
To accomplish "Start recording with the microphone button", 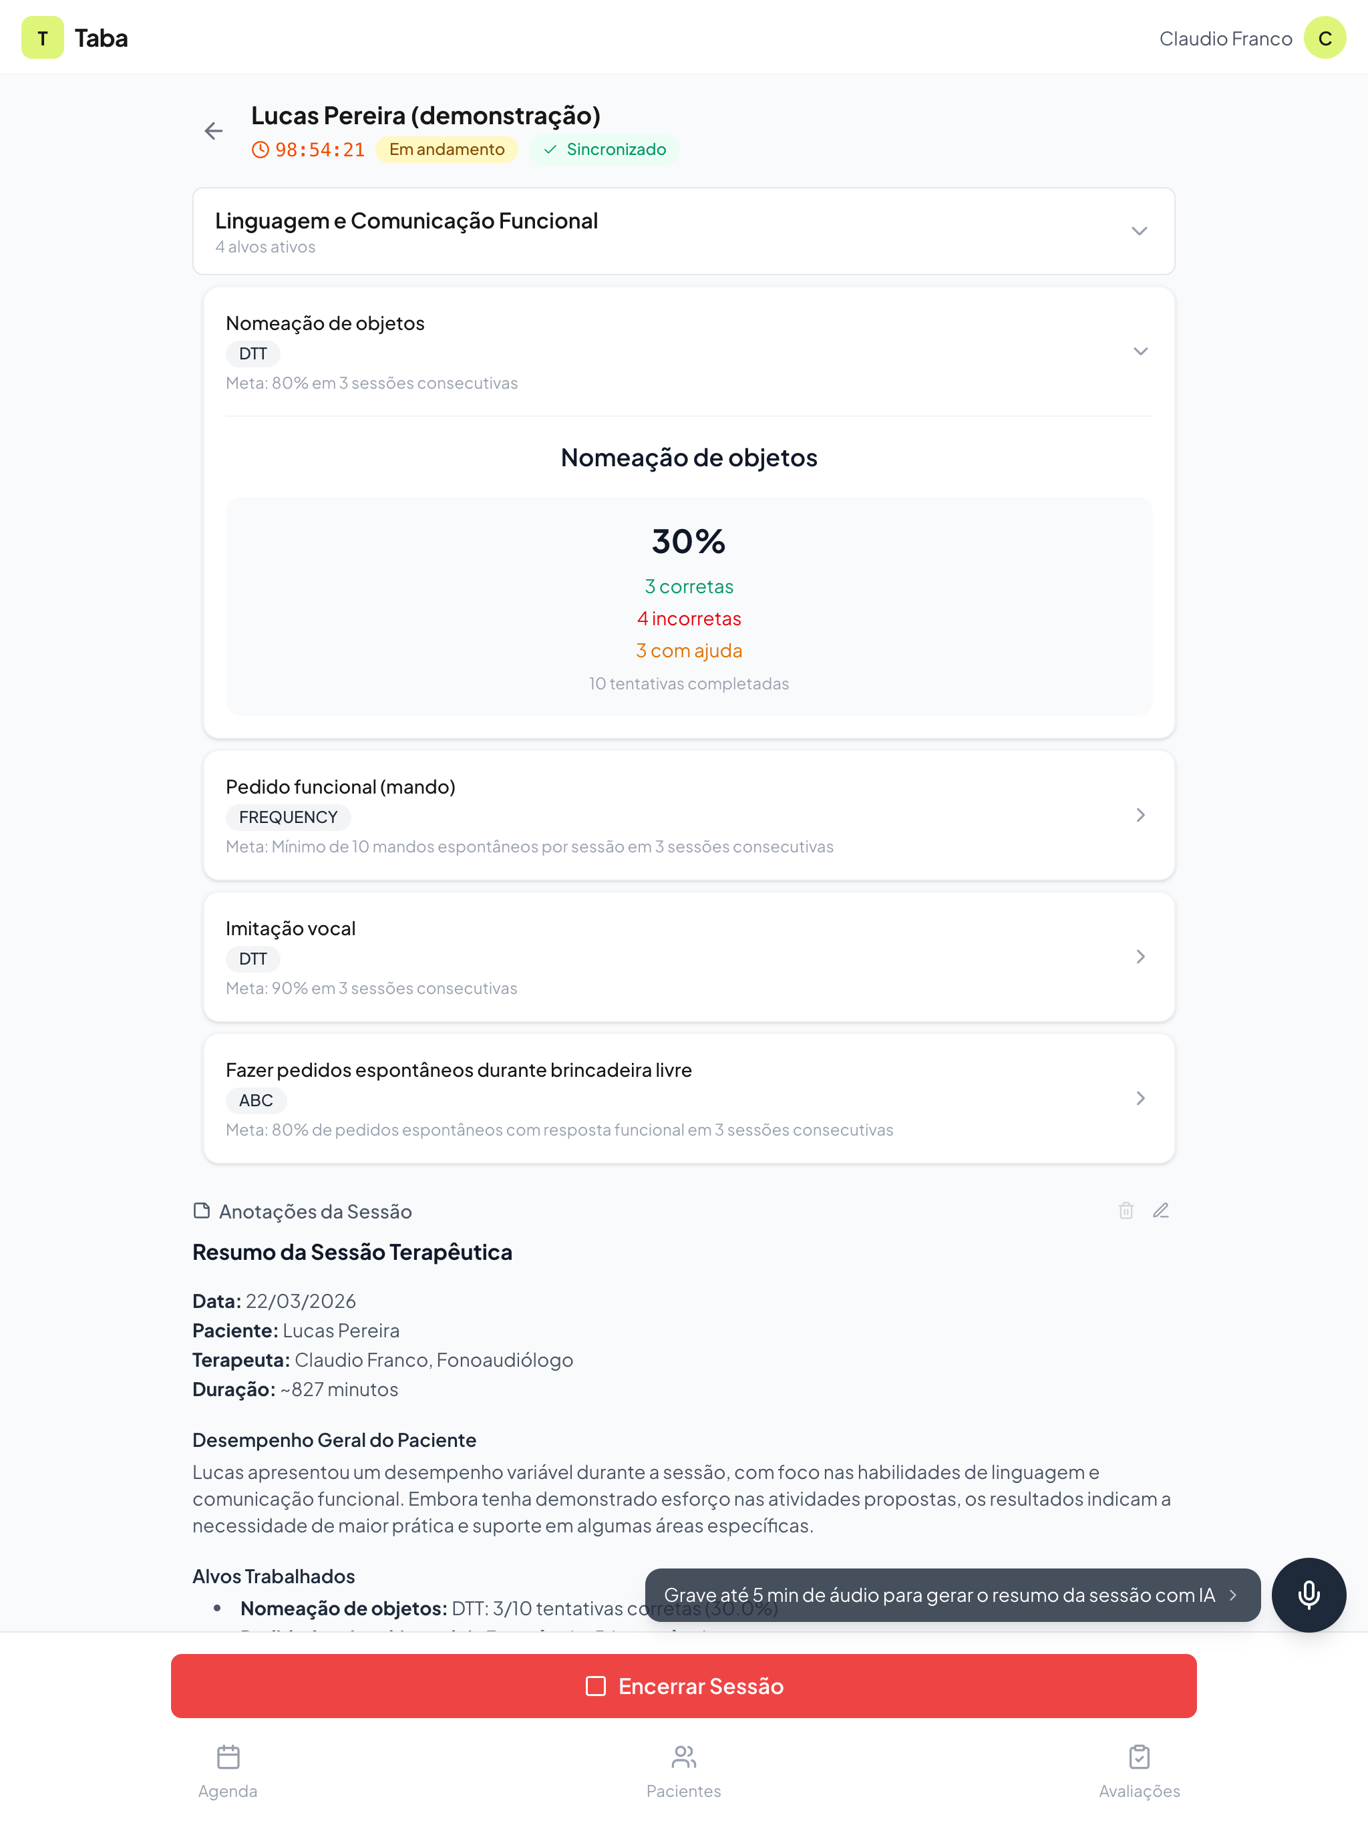I will click(1309, 1595).
